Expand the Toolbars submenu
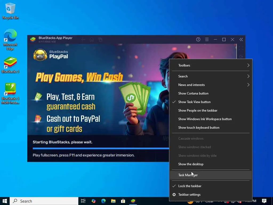This screenshot has width=273, height=205. [x=211, y=65]
